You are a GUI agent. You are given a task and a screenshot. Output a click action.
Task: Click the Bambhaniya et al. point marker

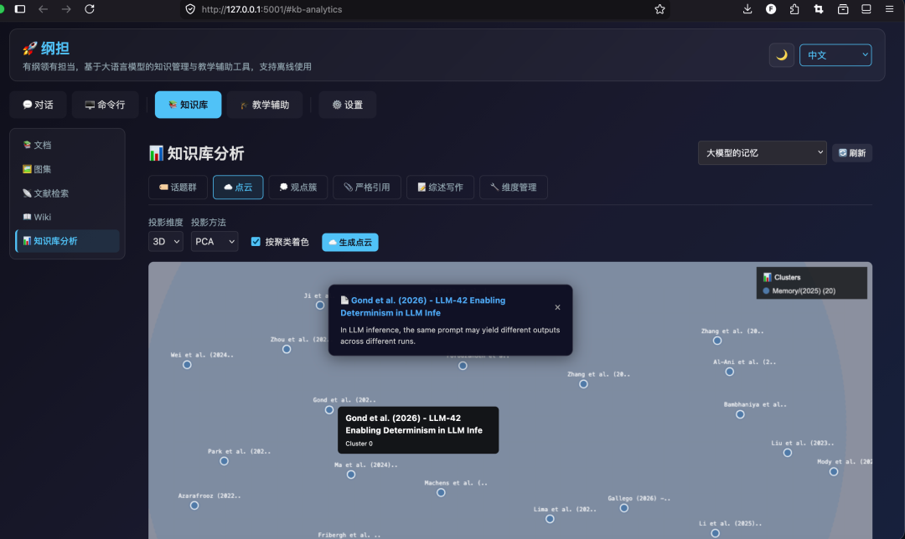tap(740, 414)
